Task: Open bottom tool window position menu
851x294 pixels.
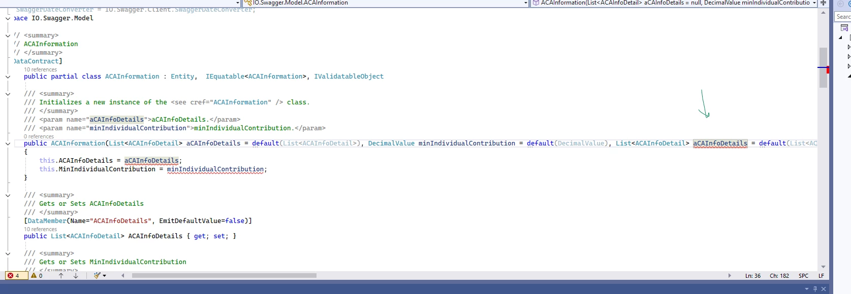Action: [x=806, y=289]
